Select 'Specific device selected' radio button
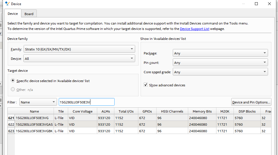Viewport: 278px width, 155px height. point(13,81)
